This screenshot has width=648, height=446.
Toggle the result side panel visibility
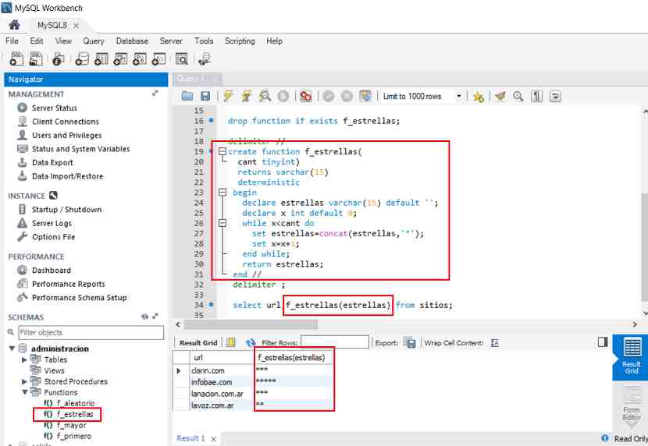(x=603, y=342)
